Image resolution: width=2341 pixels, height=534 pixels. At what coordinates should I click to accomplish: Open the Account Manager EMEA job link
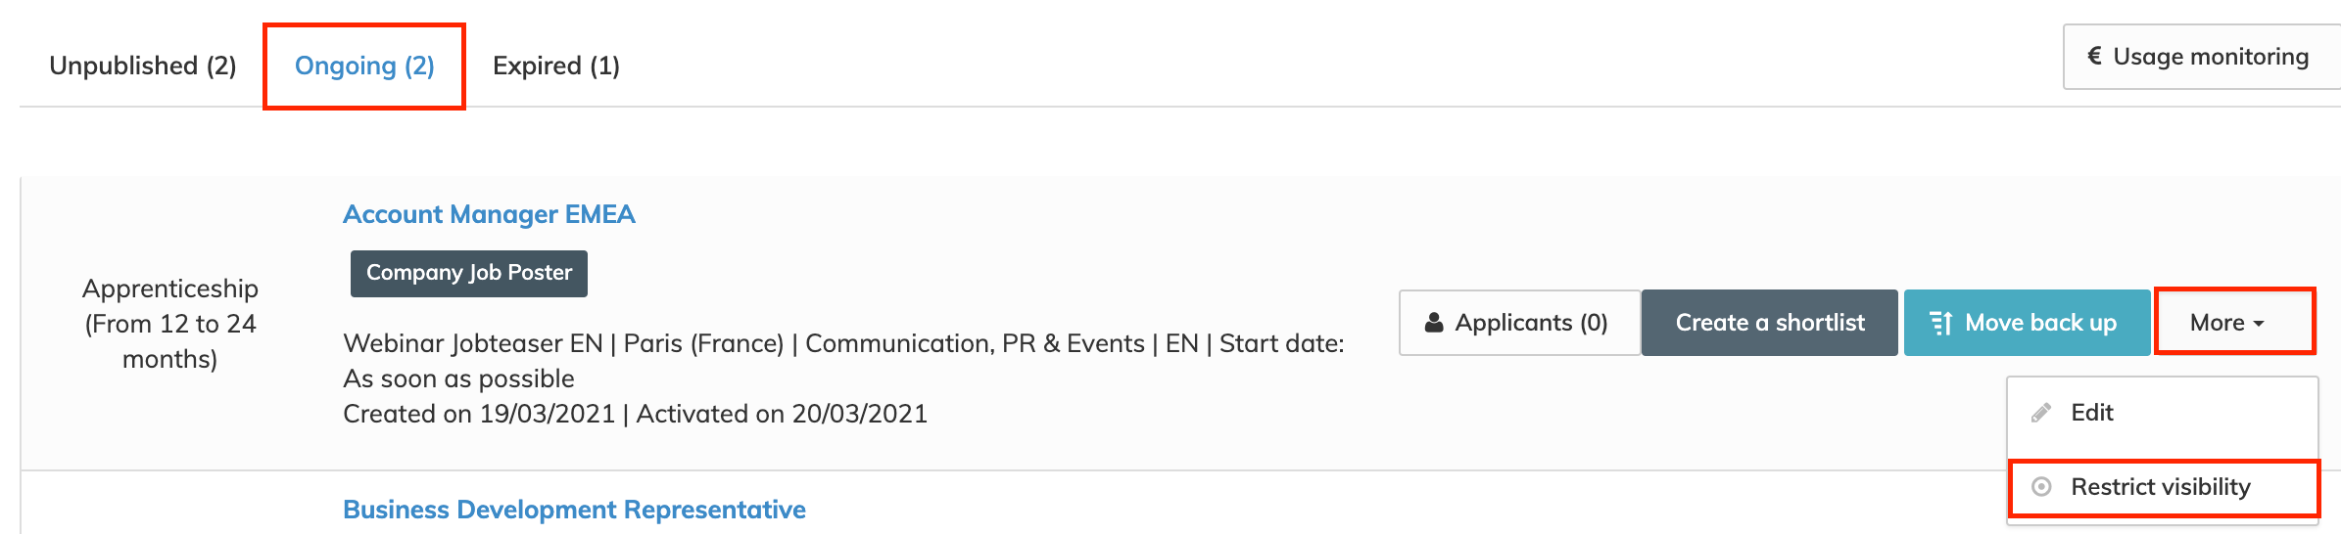489,214
